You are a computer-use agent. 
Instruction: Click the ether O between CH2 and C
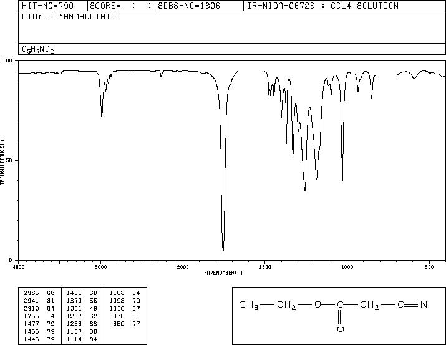coord(318,304)
